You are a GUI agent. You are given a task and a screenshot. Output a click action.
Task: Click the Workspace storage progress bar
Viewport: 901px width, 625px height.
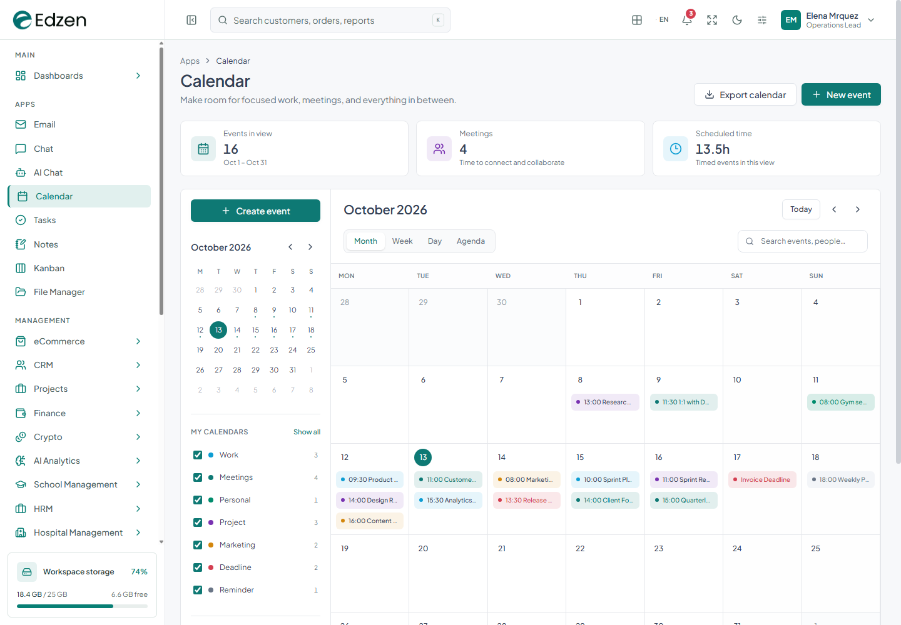tap(82, 606)
